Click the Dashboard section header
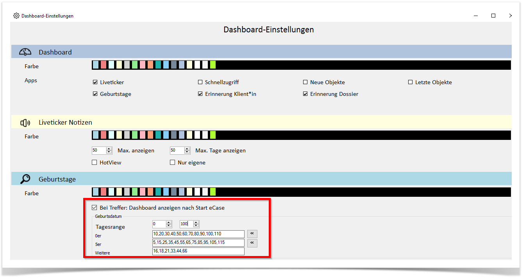Screen dimensions: 525x279 point(261,52)
